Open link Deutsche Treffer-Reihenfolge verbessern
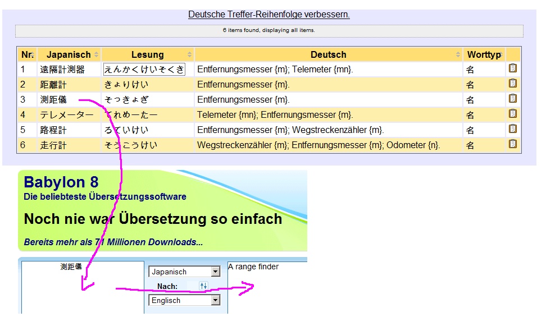Image resolution: width=546 pixels, height=326 pixels. coord(269,15)
